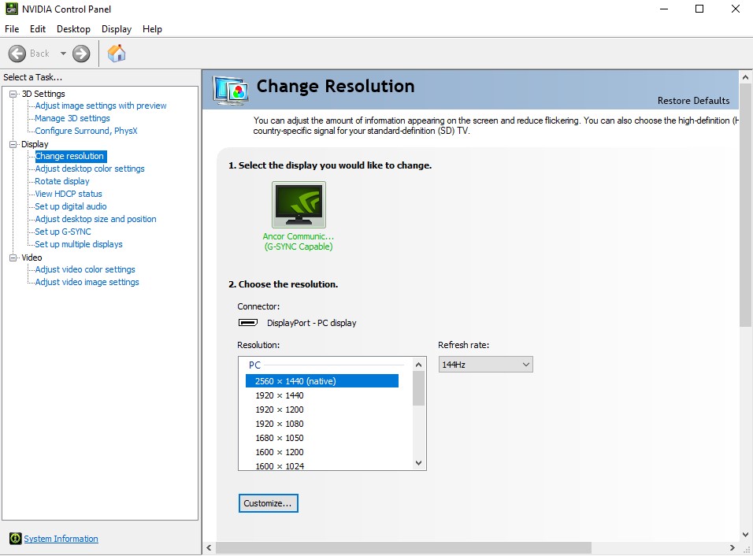Open the Display menu
753x556 pixels.
tap(117, 29)
